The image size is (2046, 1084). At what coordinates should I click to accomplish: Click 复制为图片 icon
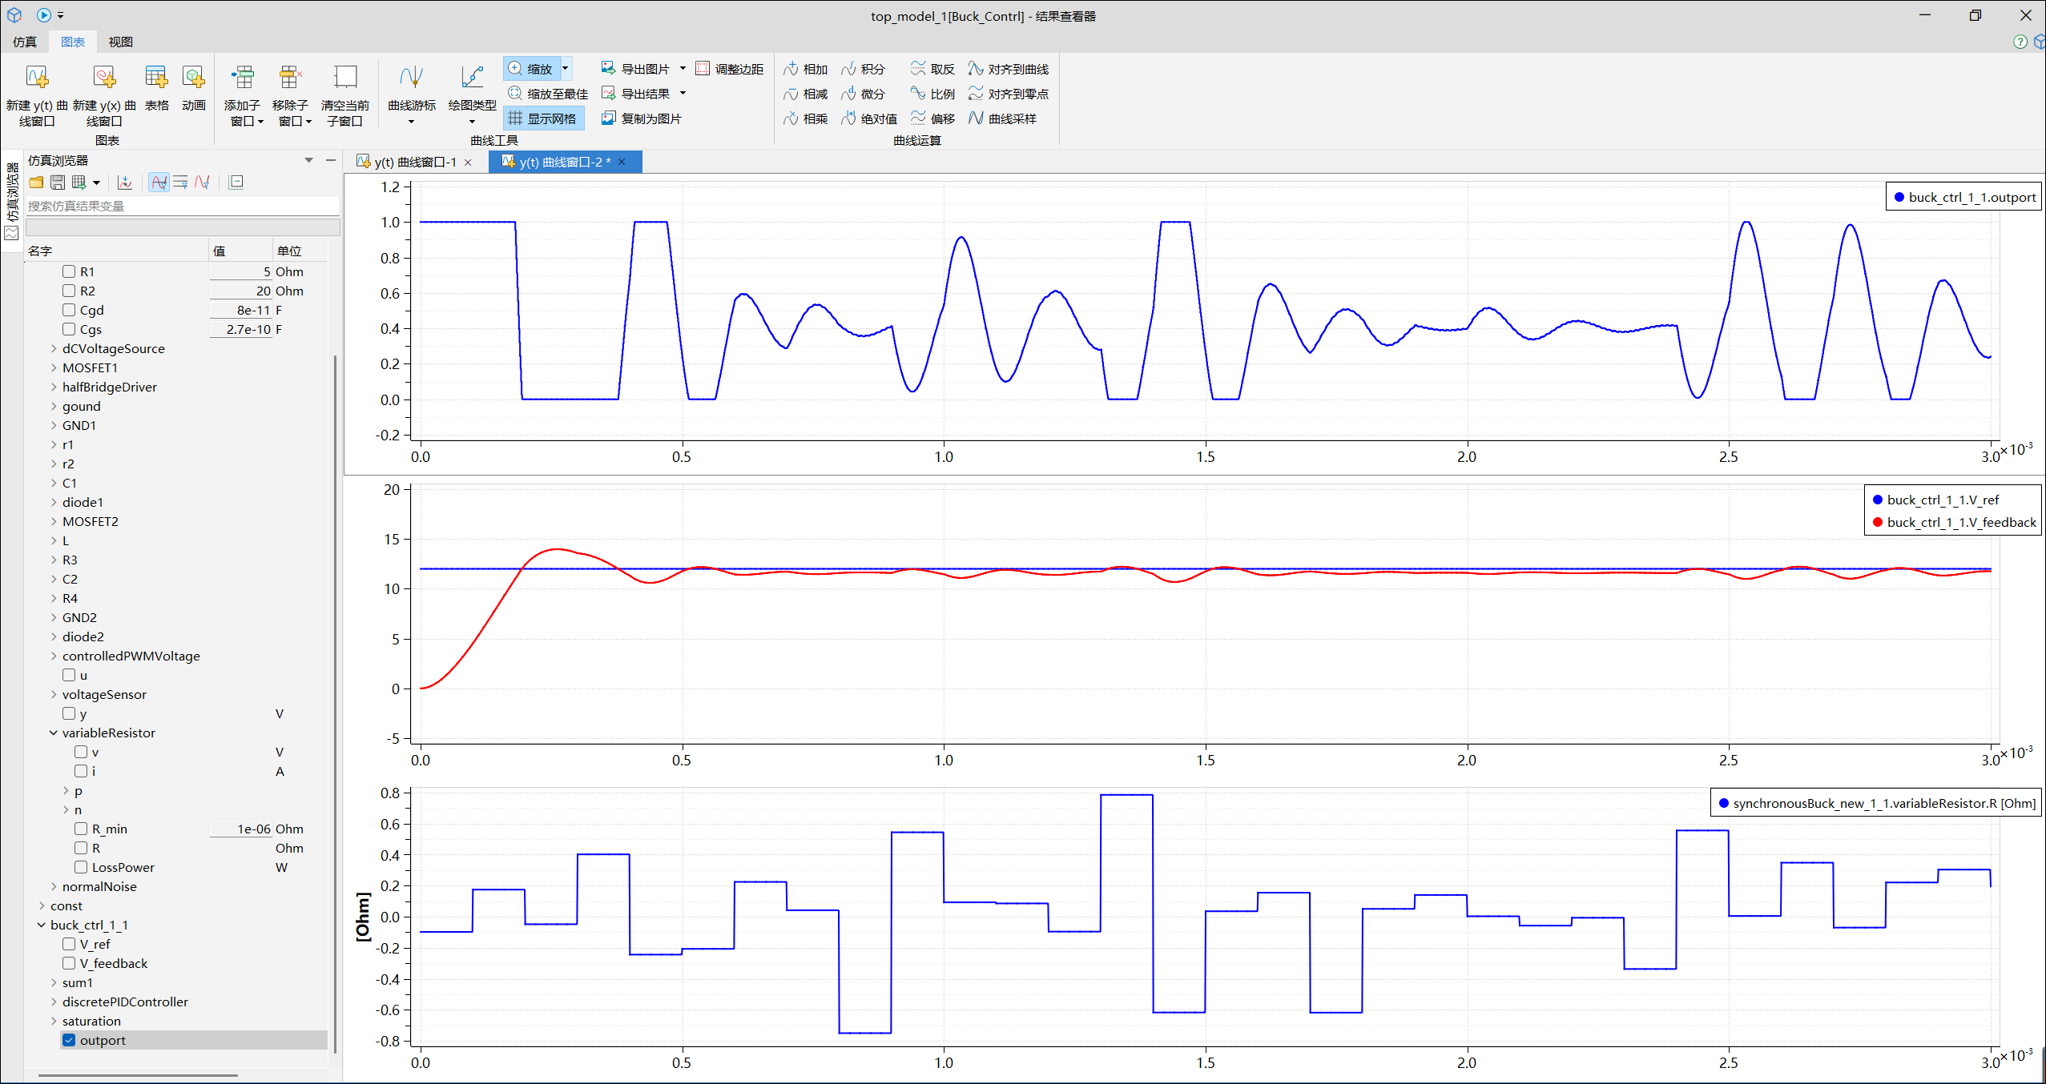point(609,118)
